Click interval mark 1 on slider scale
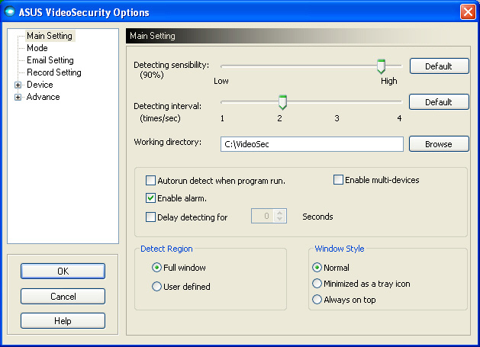The image size is (480, 347). tap(222, 118)
